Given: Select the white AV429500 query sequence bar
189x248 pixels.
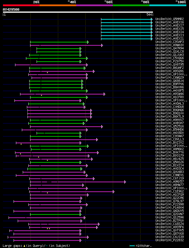Looking at the screenshot, I should (x=78, y=12).
